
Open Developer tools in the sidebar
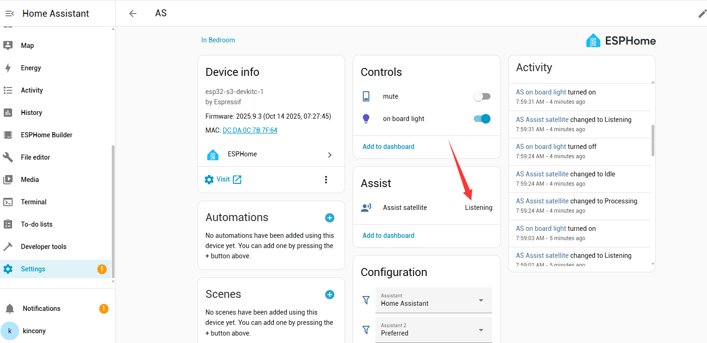tap(43, 247)
